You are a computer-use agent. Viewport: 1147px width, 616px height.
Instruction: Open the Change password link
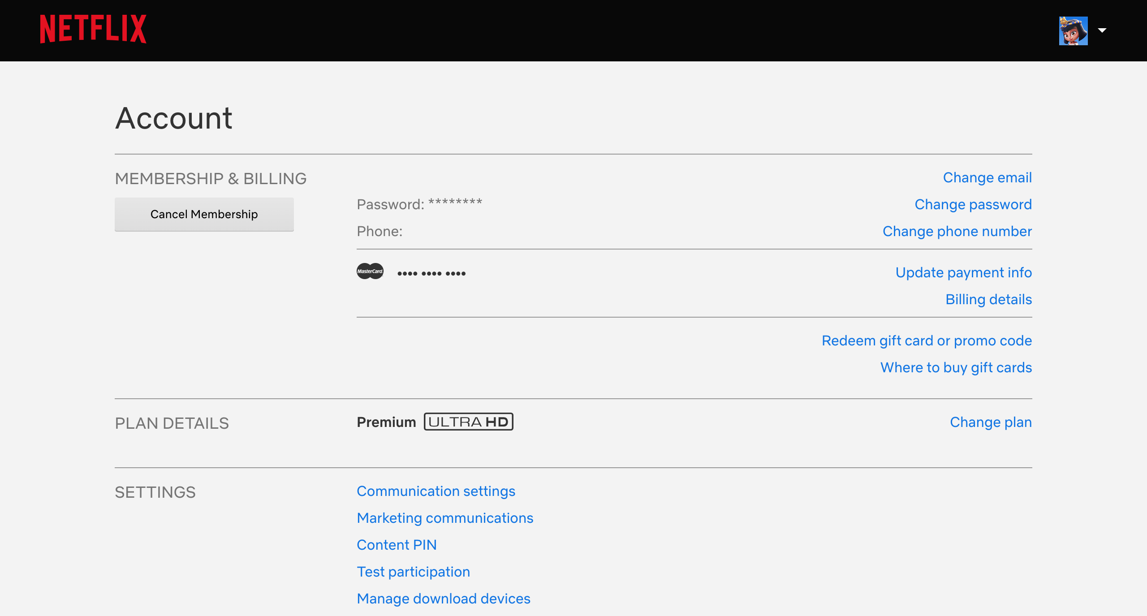tap(973, 205)
